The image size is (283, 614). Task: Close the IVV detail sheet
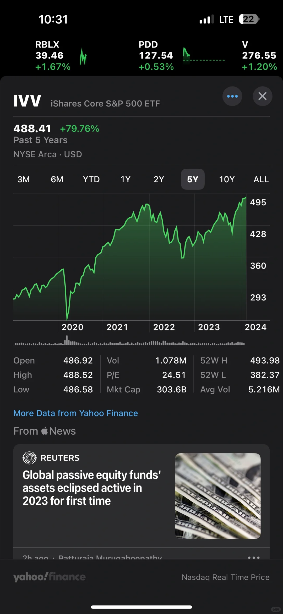[x=262, y=96]
